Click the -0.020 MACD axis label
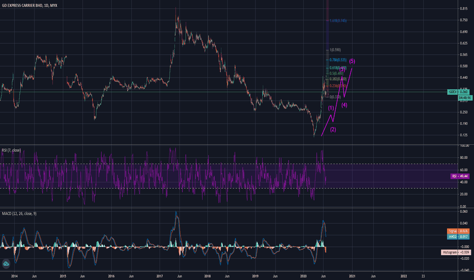 [464, 259]
